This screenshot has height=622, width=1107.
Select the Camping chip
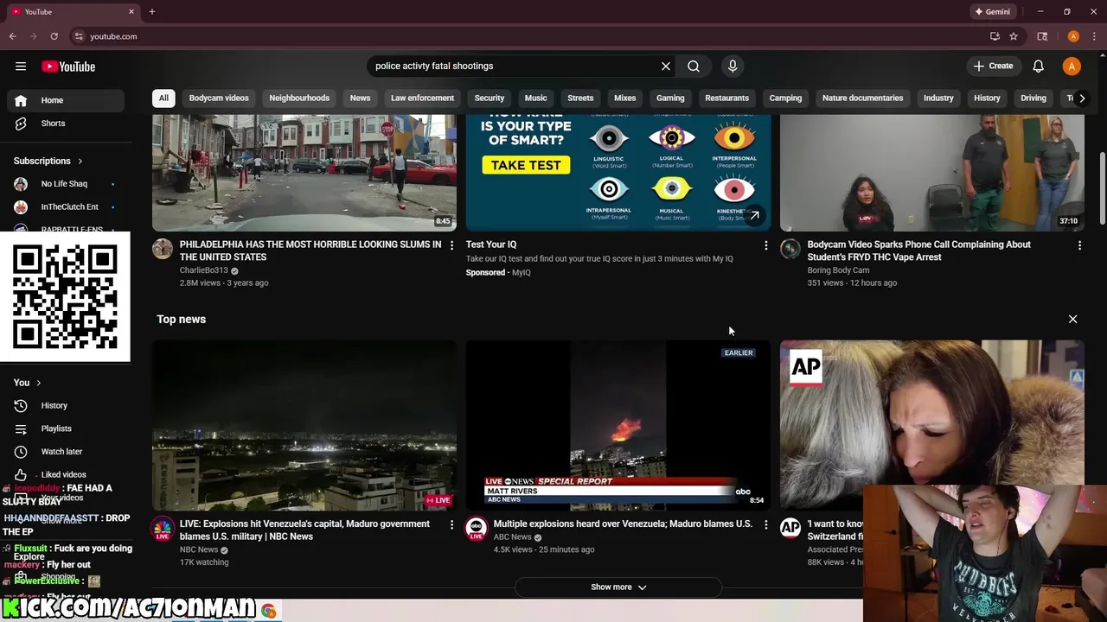tap(786, 98)
